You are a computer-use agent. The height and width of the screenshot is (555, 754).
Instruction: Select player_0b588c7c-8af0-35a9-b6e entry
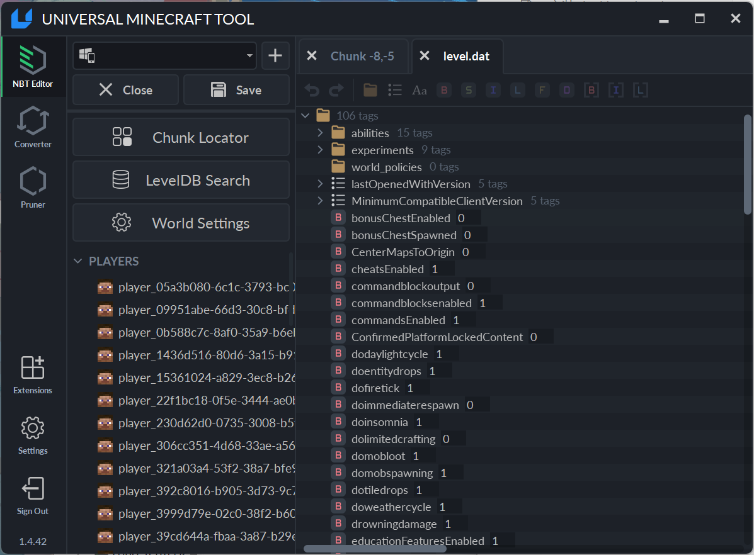(196, 332)
